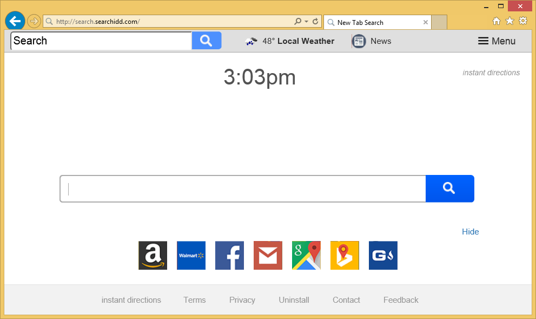The width and height of the screenshot is (536, 319).
Task: Open the Amazon shortcut tile
Action: 153,255
